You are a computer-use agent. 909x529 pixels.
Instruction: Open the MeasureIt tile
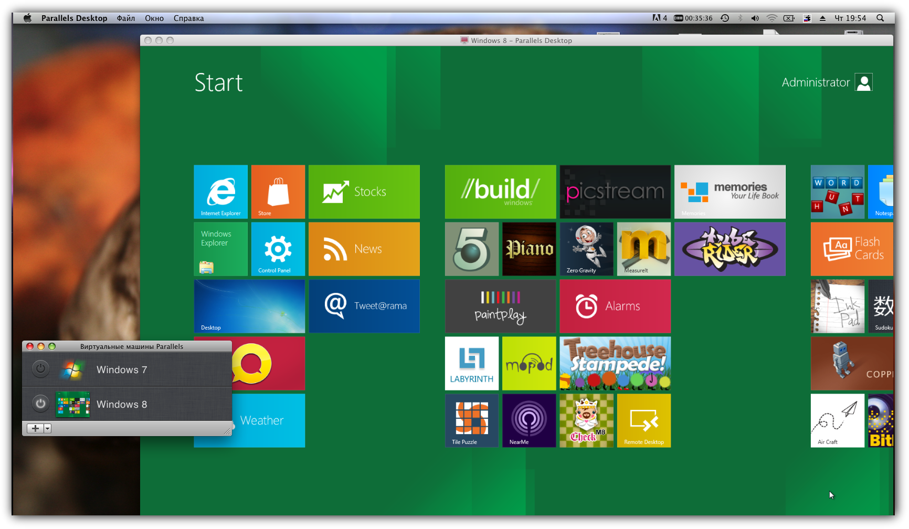click(643, 249)
